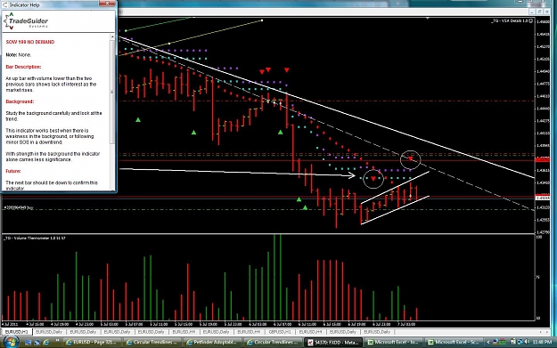Click the '5 Jul 11:00' time axis label

(159, 324)
